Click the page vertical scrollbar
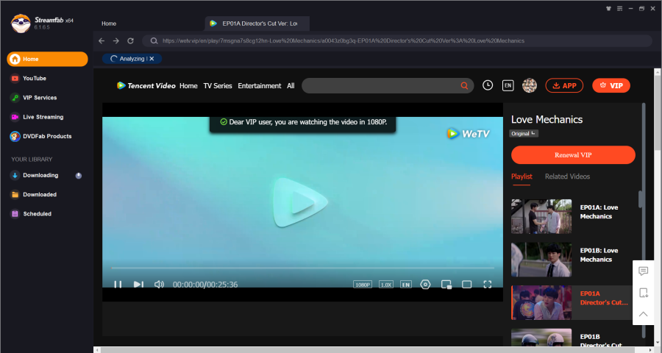 [658, 113]
